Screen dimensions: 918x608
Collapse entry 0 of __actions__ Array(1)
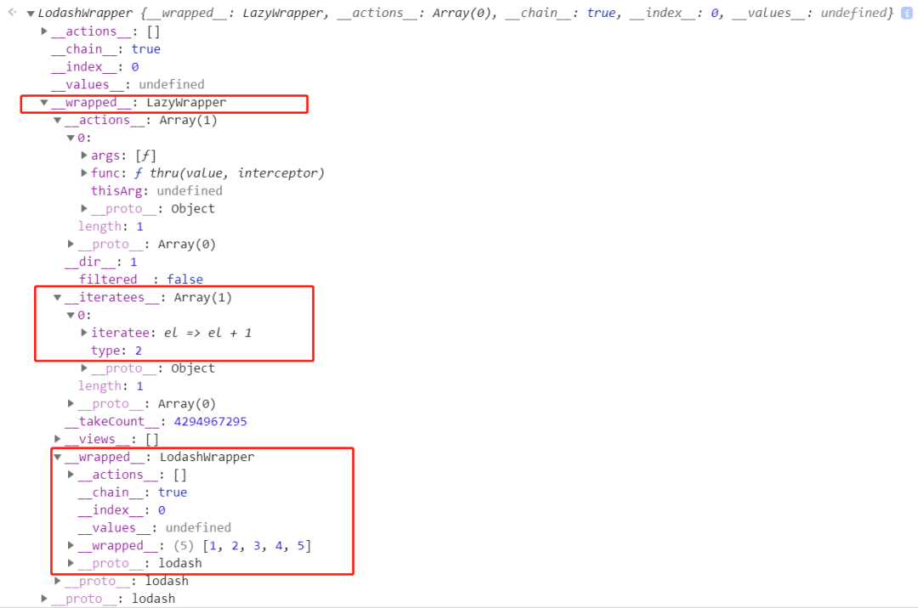point(71,138)
